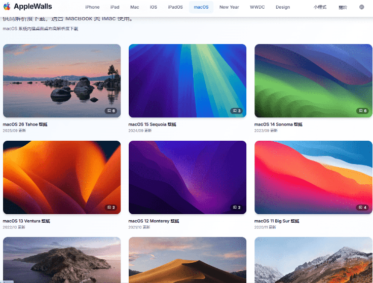Click the macOS 系統 subtitle description text
Screen dimensions: 373x283
(41, 29)
